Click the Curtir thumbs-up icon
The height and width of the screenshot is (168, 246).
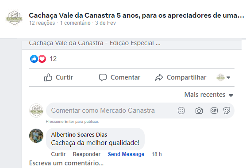coord(48,77)
